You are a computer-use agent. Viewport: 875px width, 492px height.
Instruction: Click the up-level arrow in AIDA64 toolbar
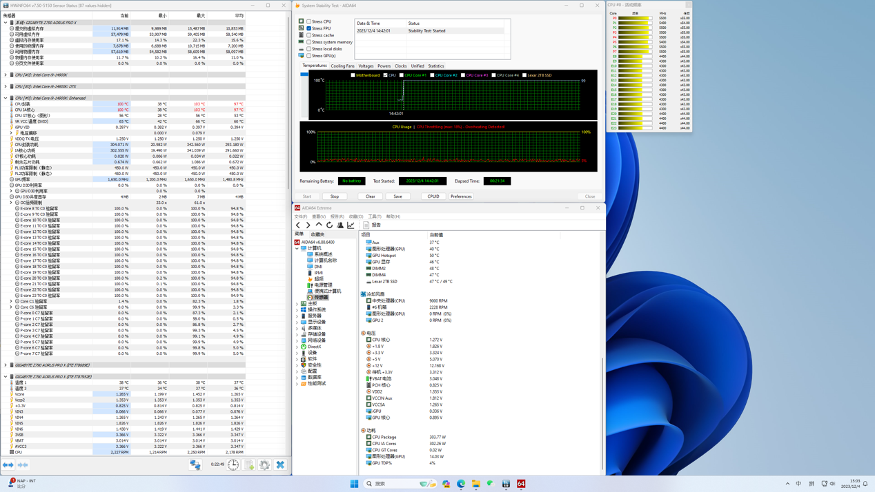coord(319,225)
